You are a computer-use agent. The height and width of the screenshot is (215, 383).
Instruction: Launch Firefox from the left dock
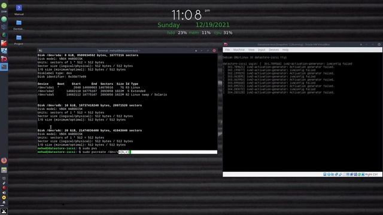pos(4,161)
